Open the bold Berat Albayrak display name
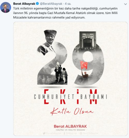The image size is (129, 138). [24, 4]
